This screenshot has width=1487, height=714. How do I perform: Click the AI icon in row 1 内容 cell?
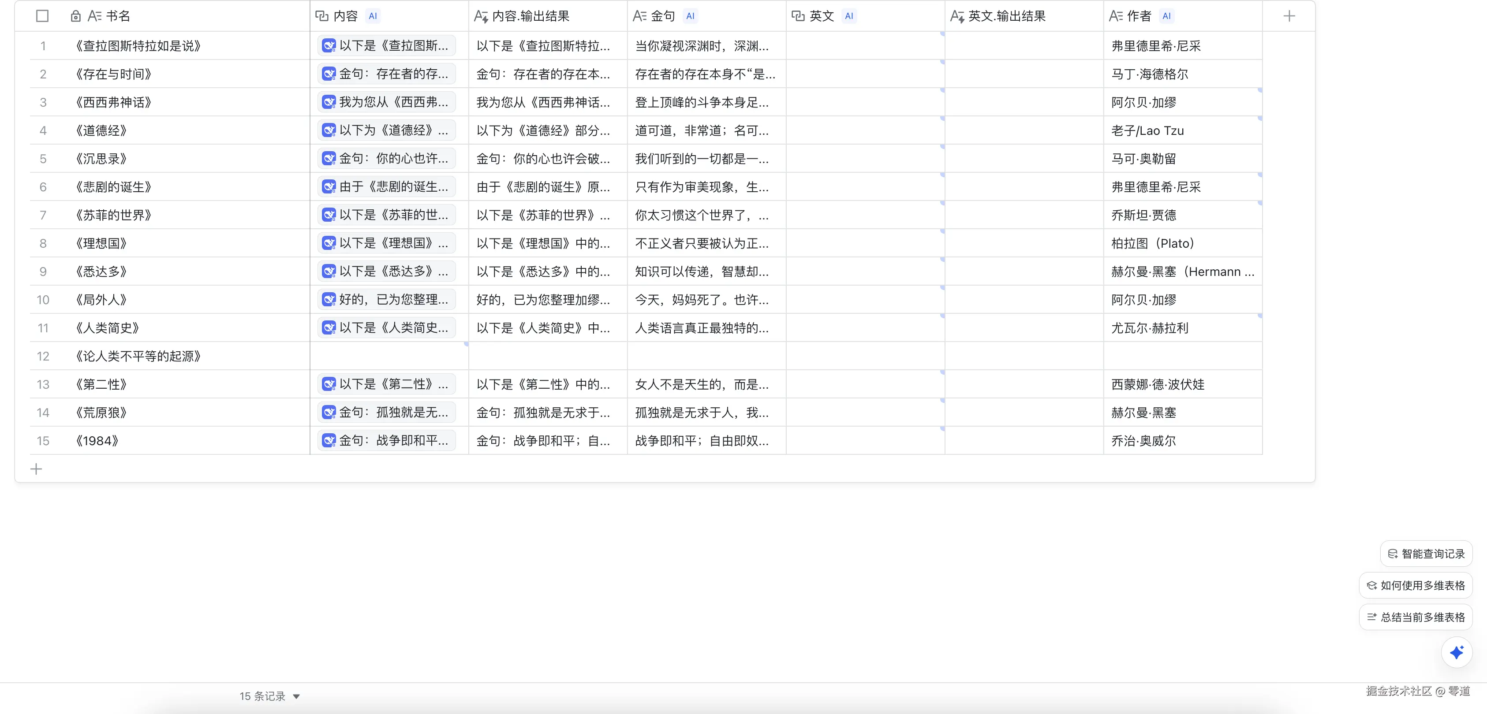329,45
